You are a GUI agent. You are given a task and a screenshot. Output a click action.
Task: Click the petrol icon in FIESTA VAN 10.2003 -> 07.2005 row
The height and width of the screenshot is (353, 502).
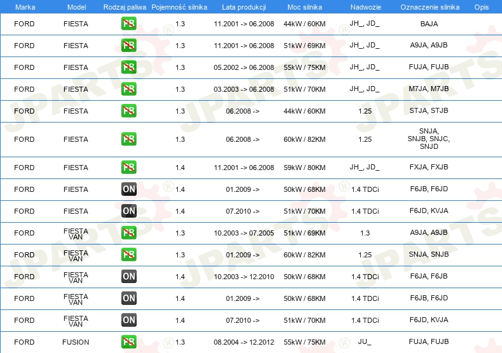pyautogui.click(x=128, y=233)
